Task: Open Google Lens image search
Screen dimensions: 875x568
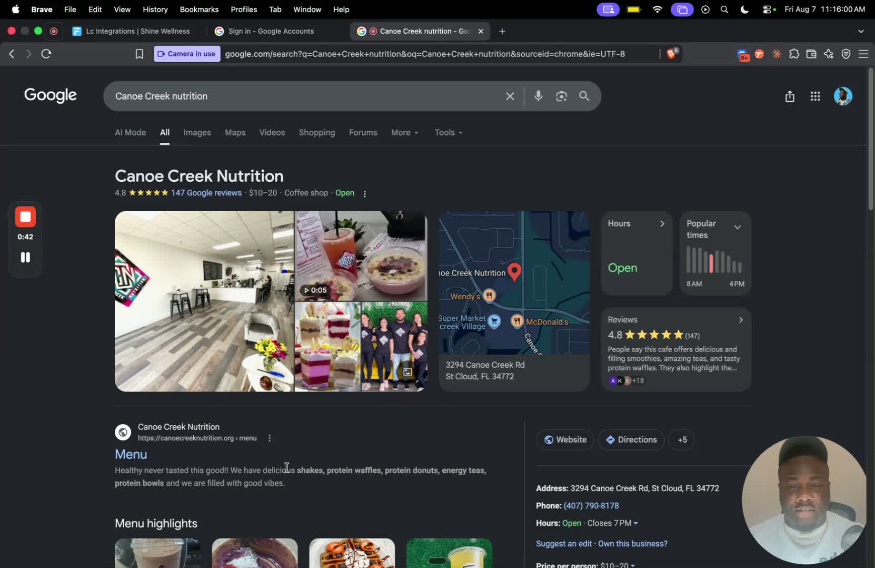Action: (561, 96)
